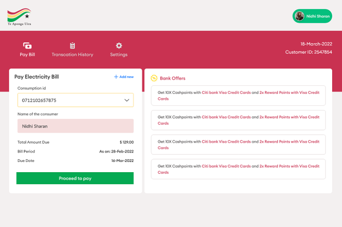Switch to the Pay Bill tab

coord(27,55)
